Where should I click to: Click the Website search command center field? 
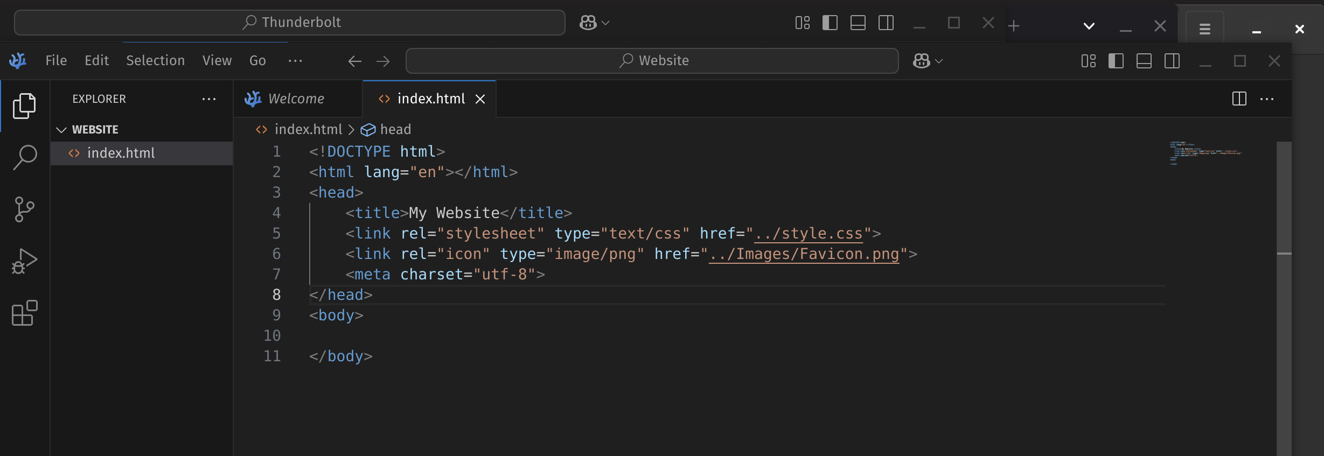(x=652, y=61)
